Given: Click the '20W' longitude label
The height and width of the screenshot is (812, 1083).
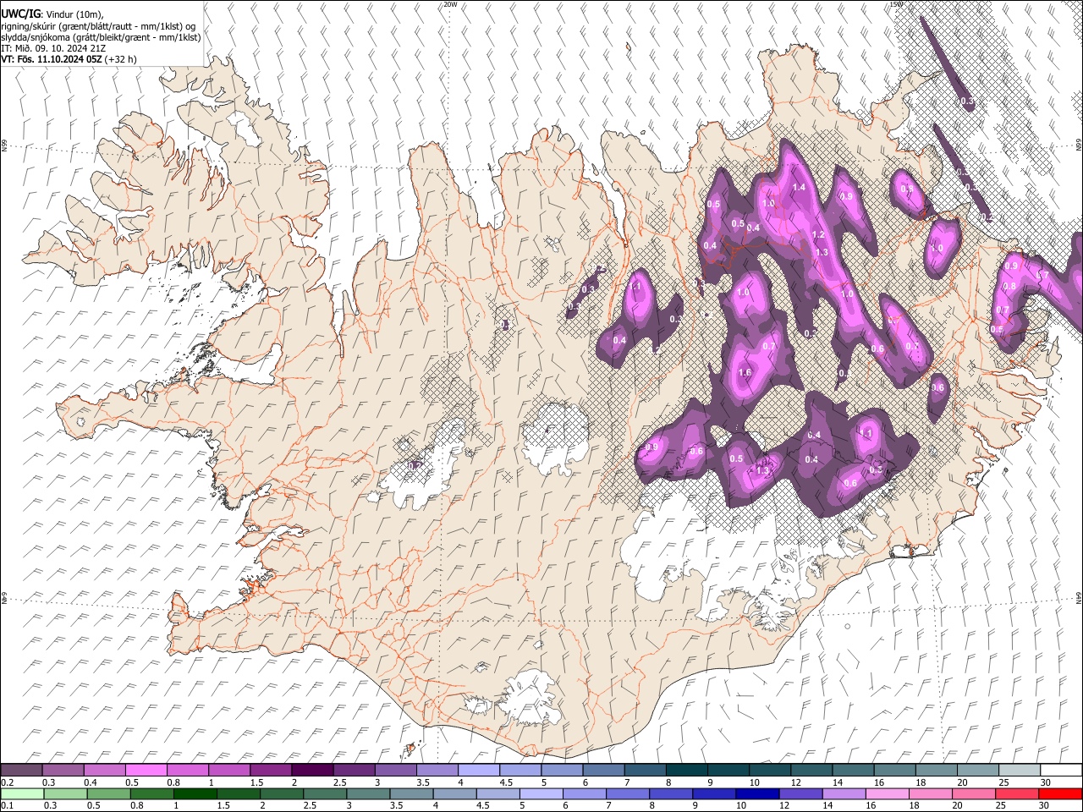Looking at the screenshot, I should point(450,4).
